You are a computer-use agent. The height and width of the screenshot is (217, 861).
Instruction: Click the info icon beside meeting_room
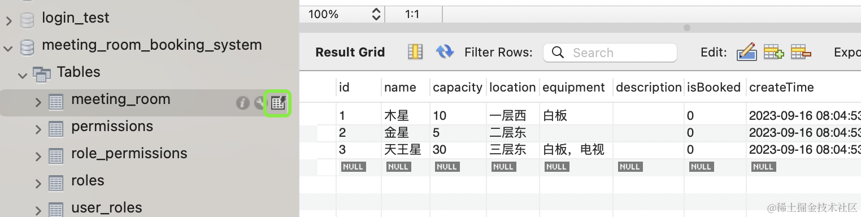[242, 103]
